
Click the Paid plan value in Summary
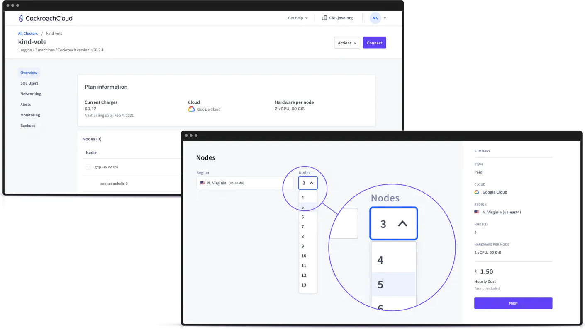[478, 172]
